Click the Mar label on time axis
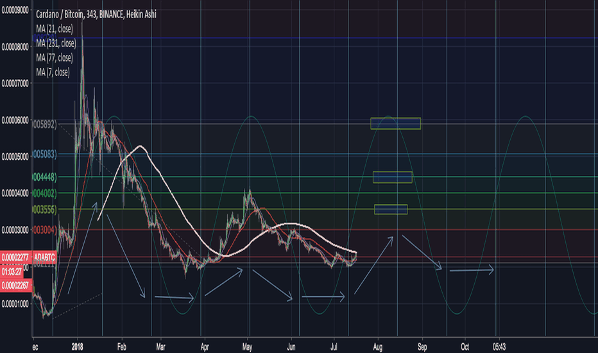 [160, 347]
